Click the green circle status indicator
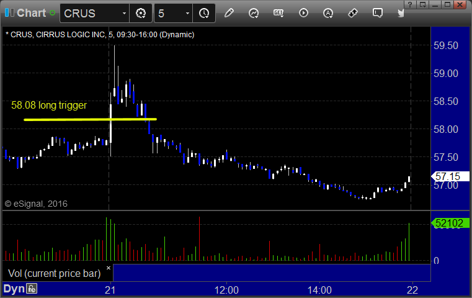Viewport: 472px width, 298px height. pyautogui.click(x=52, y=13)
